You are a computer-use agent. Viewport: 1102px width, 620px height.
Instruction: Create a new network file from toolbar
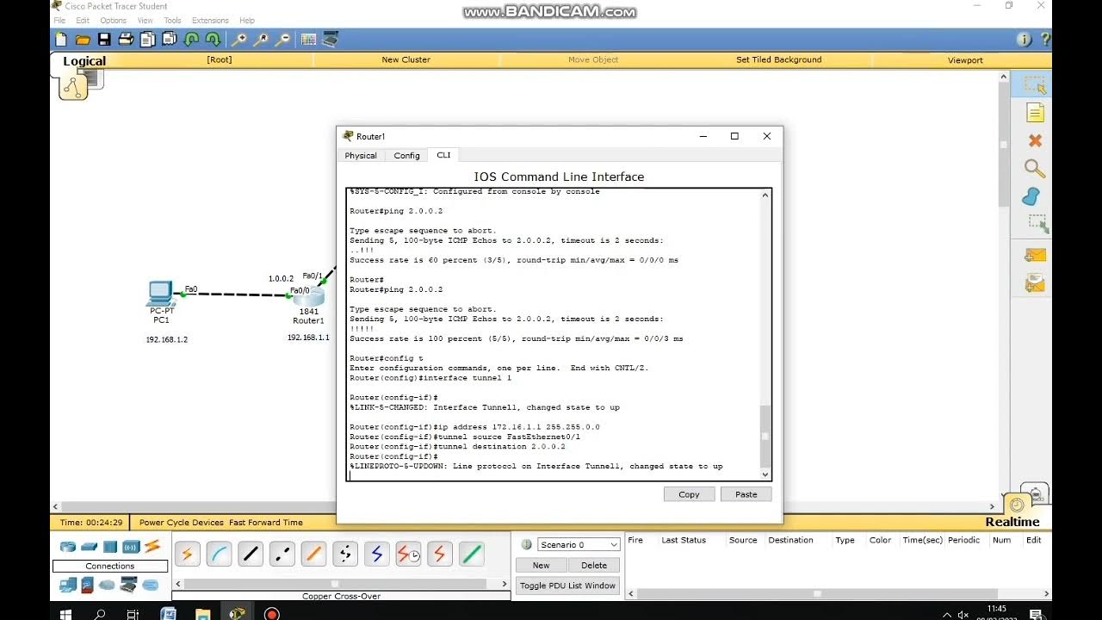tap(61, 40)
